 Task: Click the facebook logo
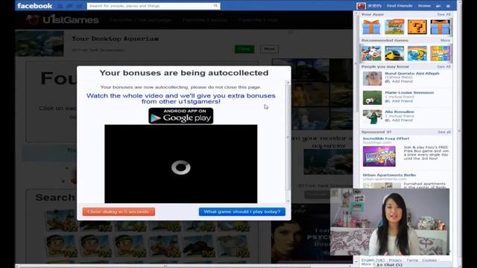coord(34,6)
